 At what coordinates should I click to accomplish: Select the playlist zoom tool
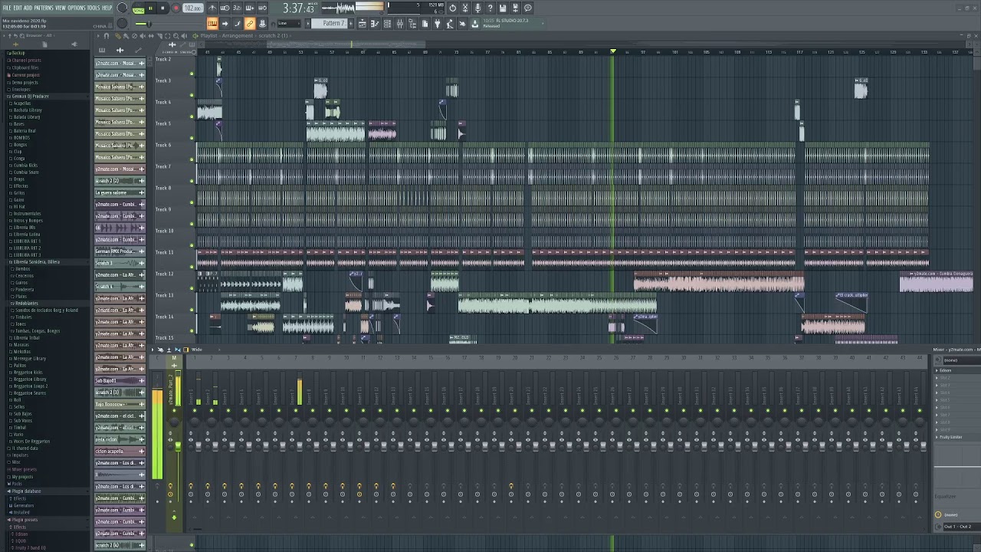click(176, 35)
